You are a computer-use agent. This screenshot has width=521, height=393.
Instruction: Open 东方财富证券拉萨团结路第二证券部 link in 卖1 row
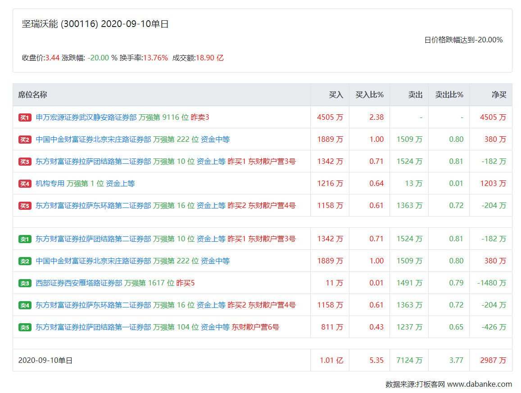tap(93, 239)
